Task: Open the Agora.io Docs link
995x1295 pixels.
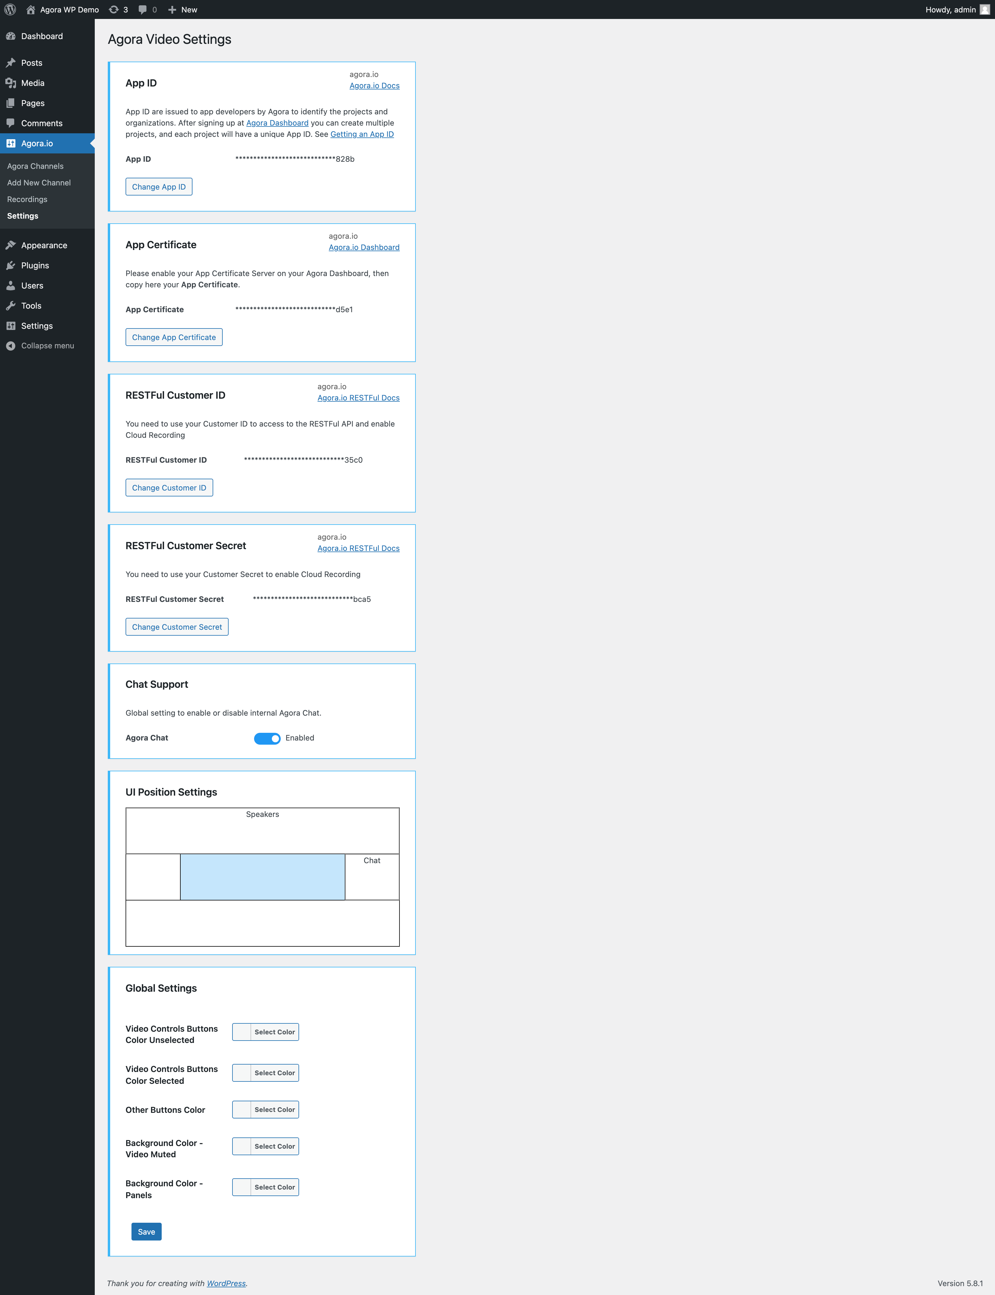Action: coord(374,86)
